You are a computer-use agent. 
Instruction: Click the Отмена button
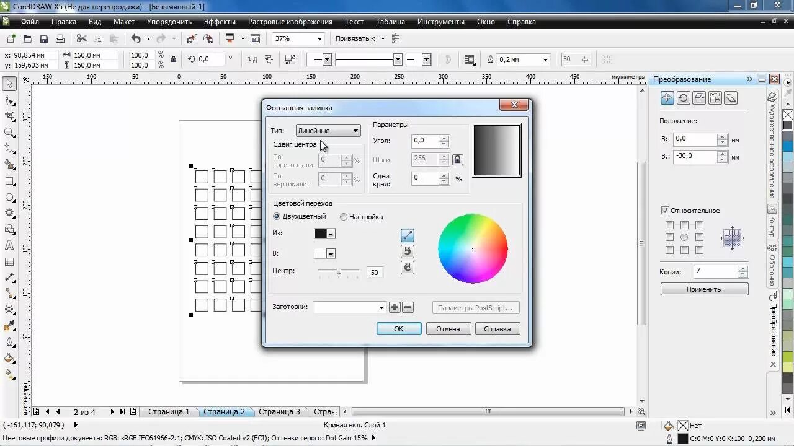[x=448, y=329]
